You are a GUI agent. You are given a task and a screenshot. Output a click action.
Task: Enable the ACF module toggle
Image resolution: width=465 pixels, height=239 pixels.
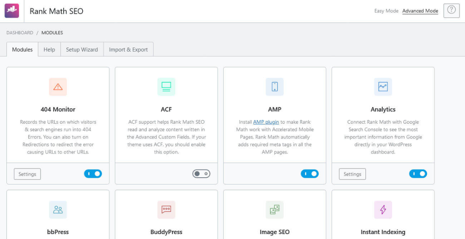(x=201, y=174)
